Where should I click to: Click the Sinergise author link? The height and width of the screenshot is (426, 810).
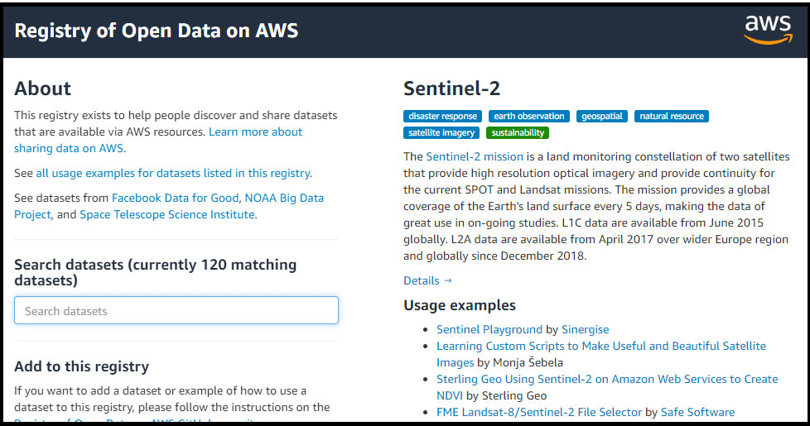(585, 329)
